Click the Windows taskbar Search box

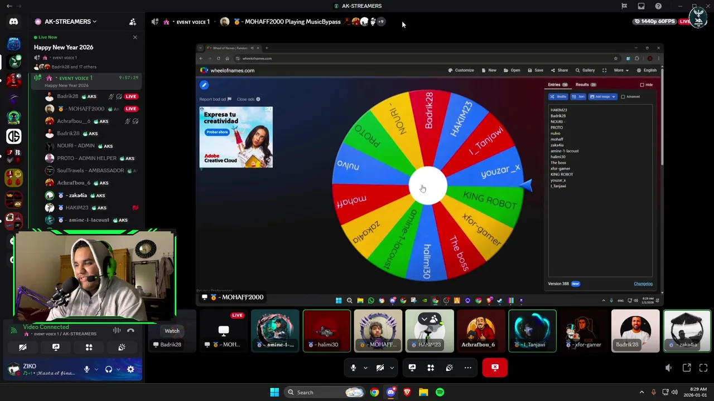tap(325, 392)
